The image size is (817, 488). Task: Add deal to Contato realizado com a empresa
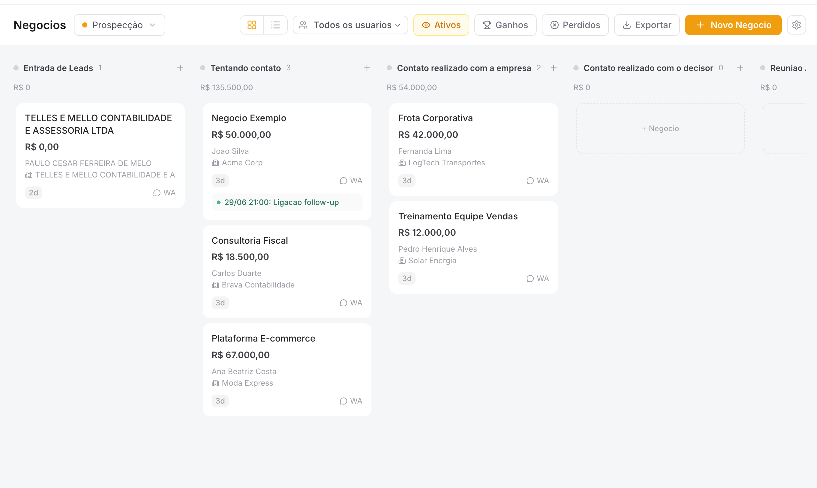point(553,68)
